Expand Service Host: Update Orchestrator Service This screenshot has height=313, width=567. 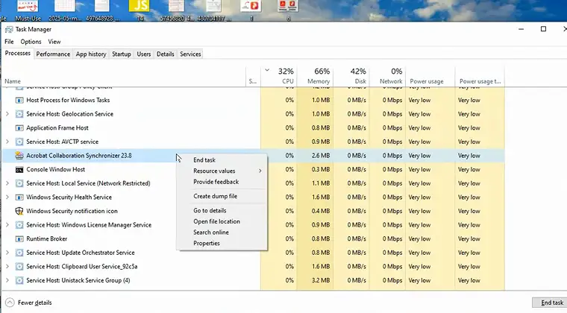tap(7, 253)
